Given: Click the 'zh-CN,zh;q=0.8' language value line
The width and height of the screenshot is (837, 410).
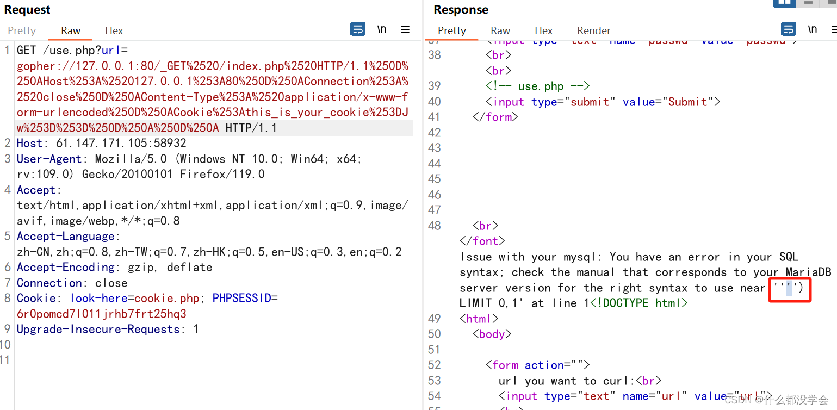Looking at the screenshot, I should point(209,252).
